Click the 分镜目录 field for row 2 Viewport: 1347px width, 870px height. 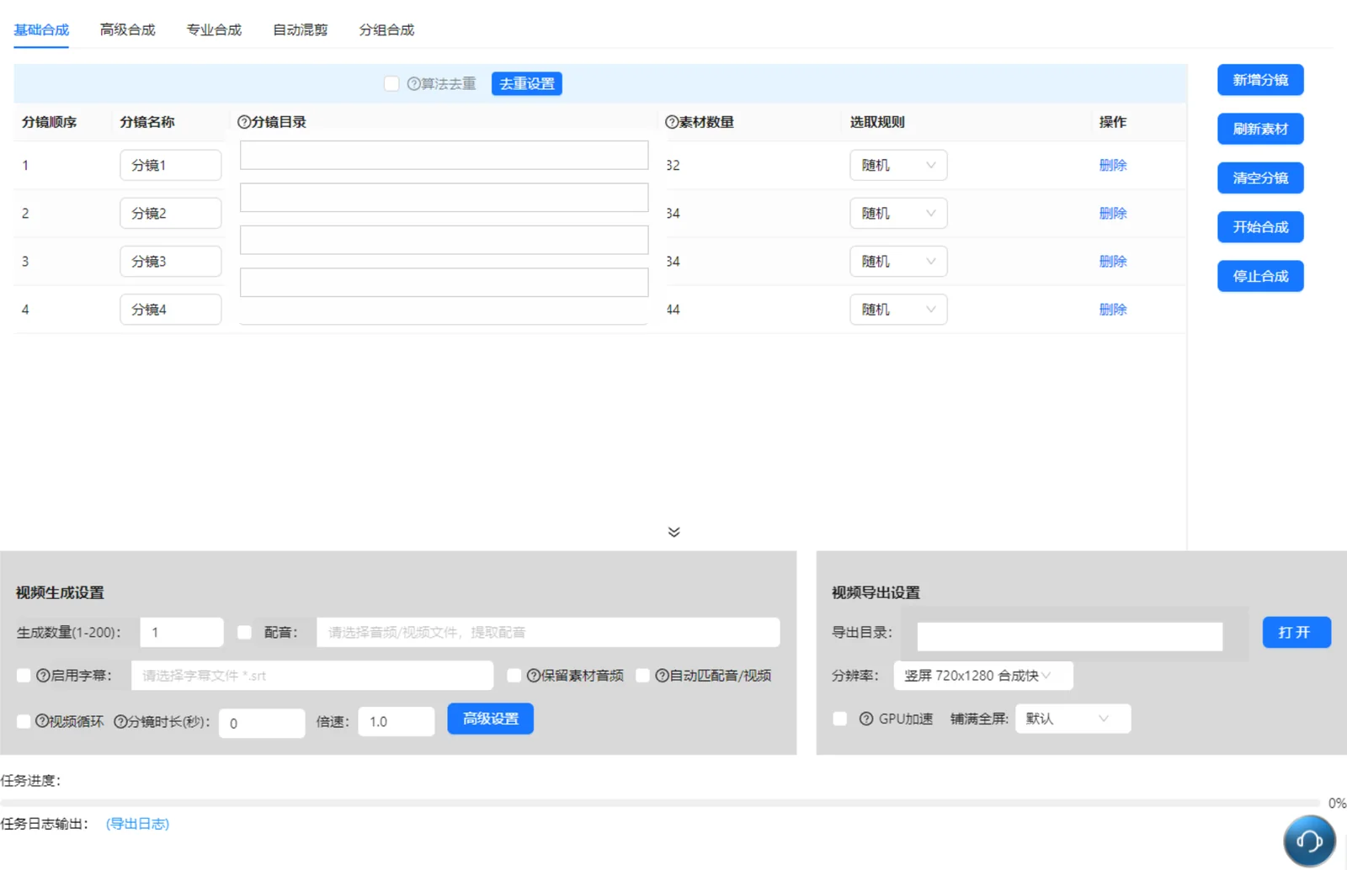tap(445, 198)
